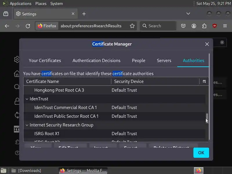Bookmark this page with the star icon
Viewport: 232px width, 174px height.
click(x=132, y=26)
